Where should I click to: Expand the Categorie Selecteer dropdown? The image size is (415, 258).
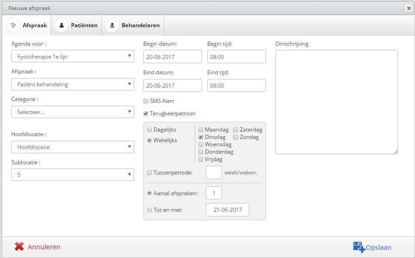73,112
